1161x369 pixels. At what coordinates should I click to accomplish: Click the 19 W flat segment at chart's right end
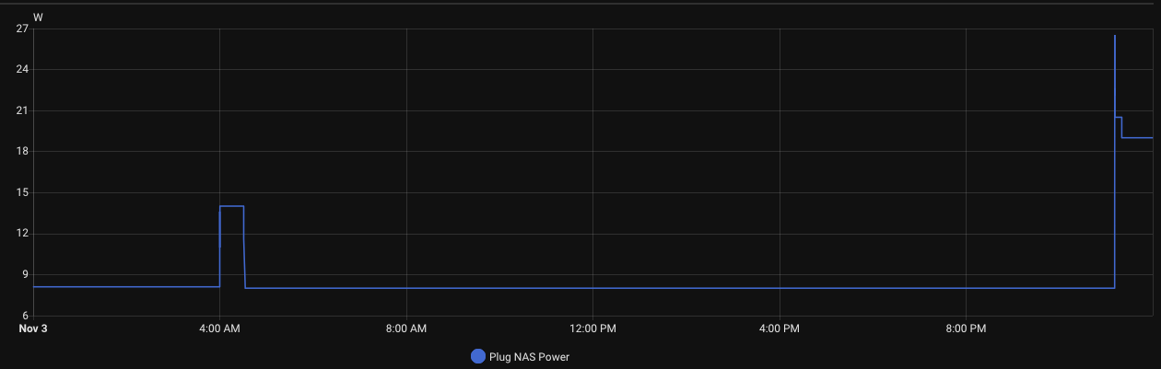pos(1138,137)
